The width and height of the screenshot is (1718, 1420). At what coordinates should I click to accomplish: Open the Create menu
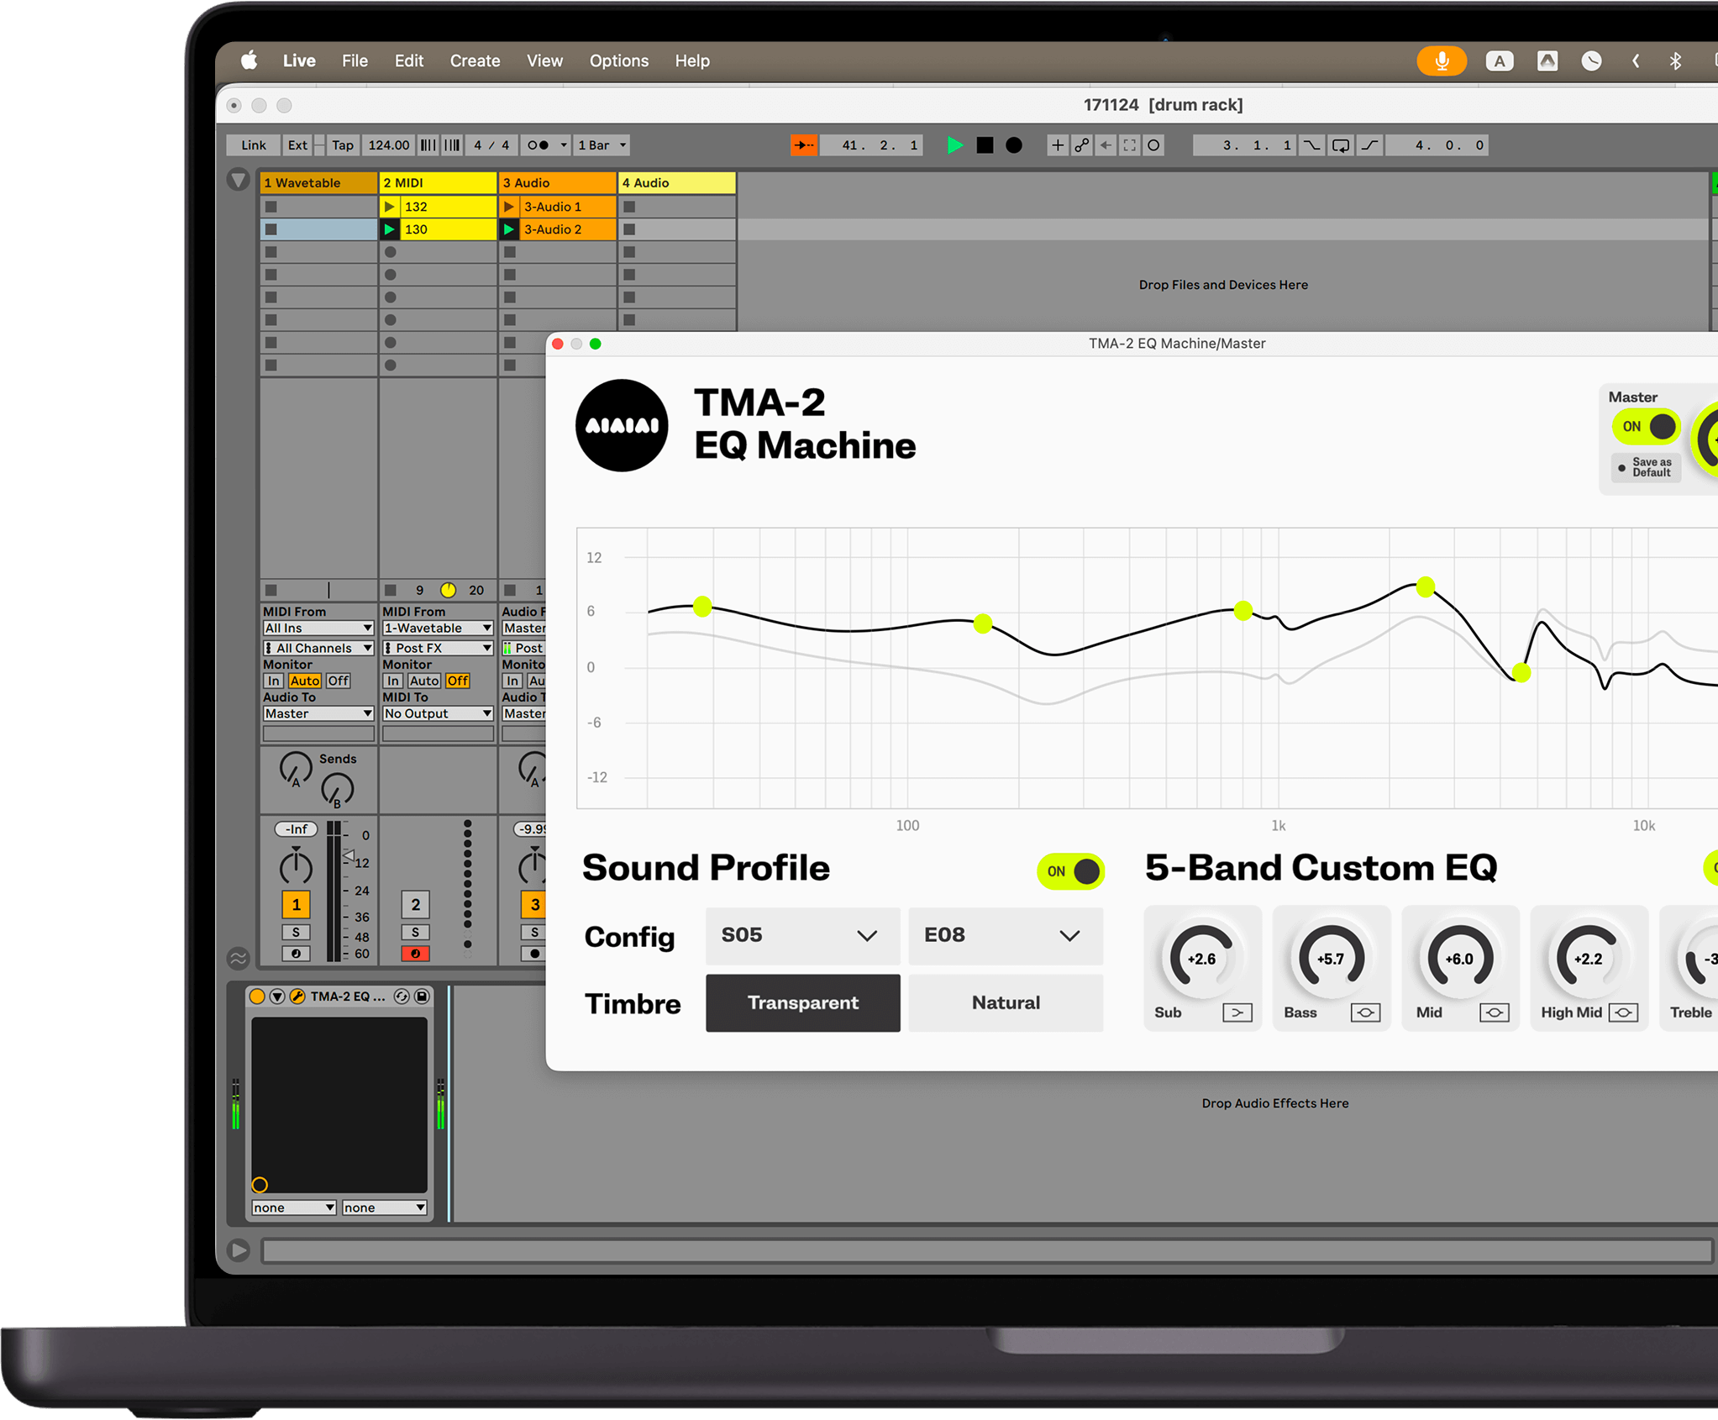475,60
